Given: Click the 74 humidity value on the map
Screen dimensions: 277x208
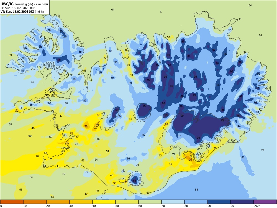Looking at the screenshot, I should 32,82.
